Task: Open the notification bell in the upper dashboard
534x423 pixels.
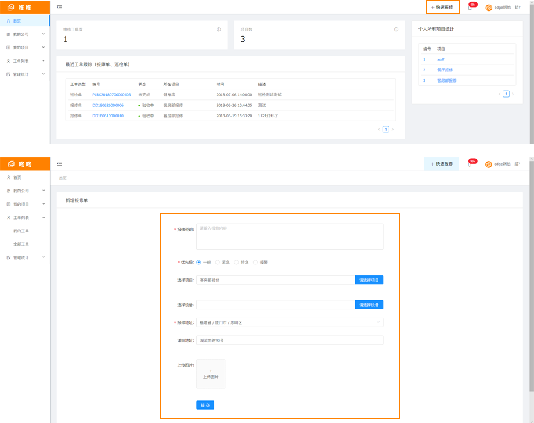Action: [x=470, y=8]
